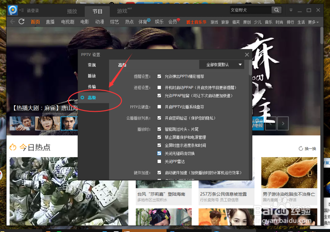Click the gear icon beside 高级
Viewport: 330px width, 232px height.
[82, 97]
